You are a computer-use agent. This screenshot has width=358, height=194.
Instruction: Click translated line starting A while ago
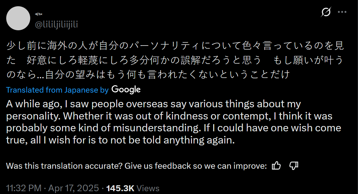point(153,104)
